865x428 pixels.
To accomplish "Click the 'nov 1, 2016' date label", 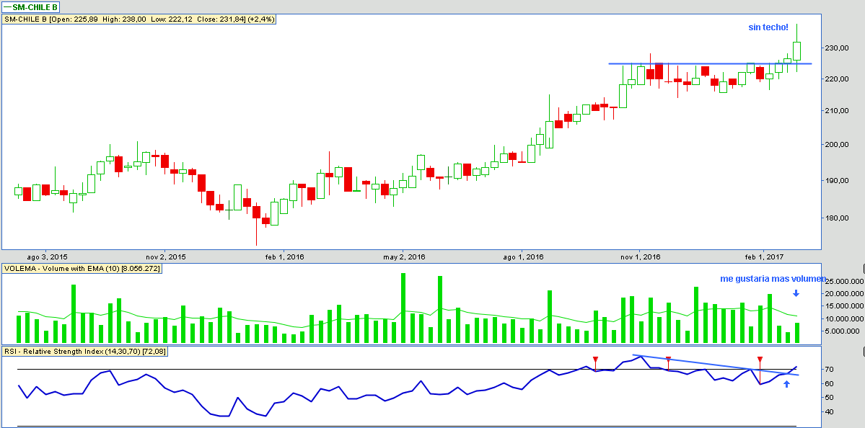I will pyautogui.click(x=641, y=257).
